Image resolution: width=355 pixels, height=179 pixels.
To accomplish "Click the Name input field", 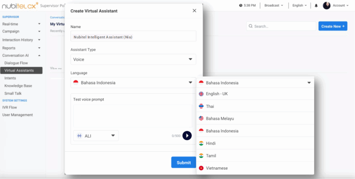I will [133, 36].
